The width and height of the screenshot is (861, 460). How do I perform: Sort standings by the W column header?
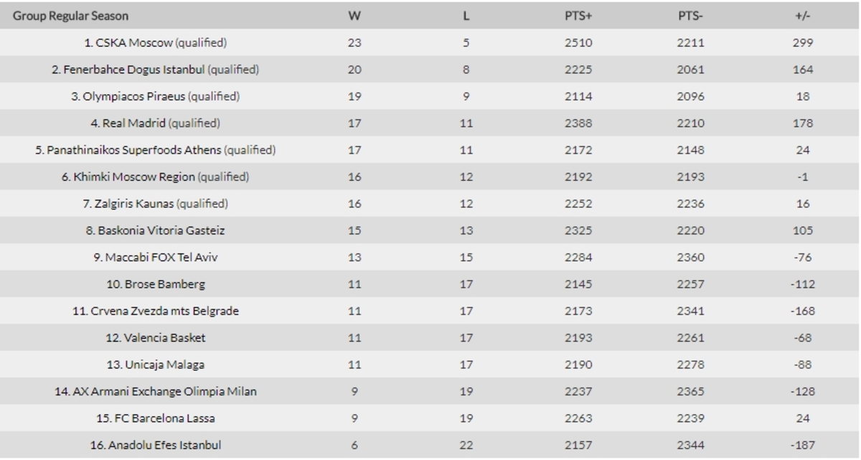coord(354,16)
